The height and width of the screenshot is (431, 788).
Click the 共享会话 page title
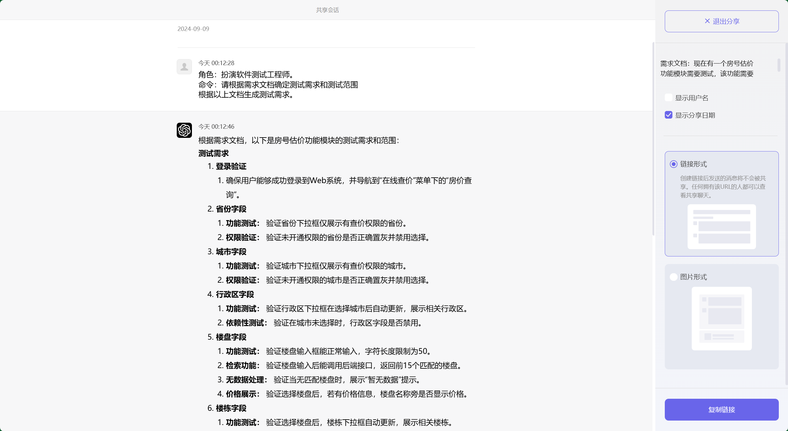pyautogui.click(x=327, y=10)
